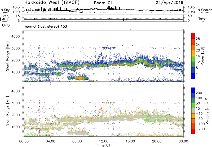
Task: Pick the red top segment of power colorbar
Action: coord(193,36)
